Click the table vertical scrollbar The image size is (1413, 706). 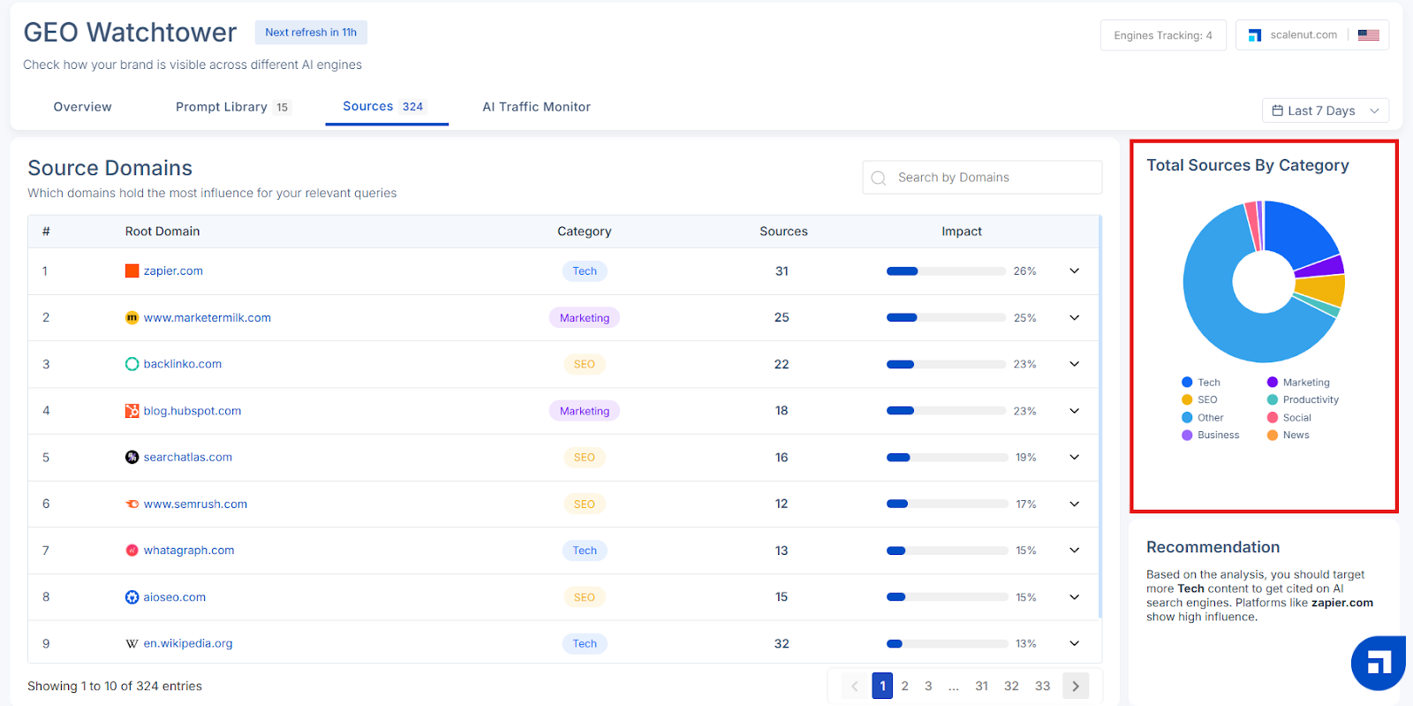coord(1099,417)
